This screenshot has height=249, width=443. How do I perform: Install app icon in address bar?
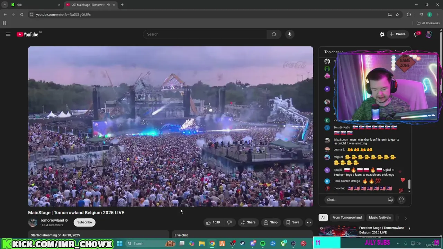[x=390, y=15]
